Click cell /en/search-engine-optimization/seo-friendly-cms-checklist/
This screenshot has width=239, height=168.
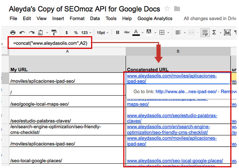[67, 129]
